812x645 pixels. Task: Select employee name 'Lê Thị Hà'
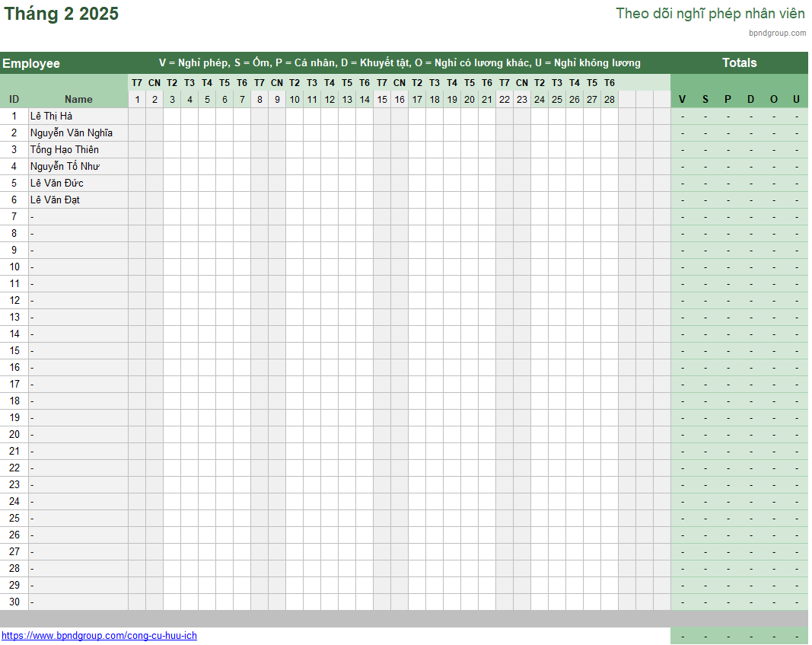[x=52, y=117]
